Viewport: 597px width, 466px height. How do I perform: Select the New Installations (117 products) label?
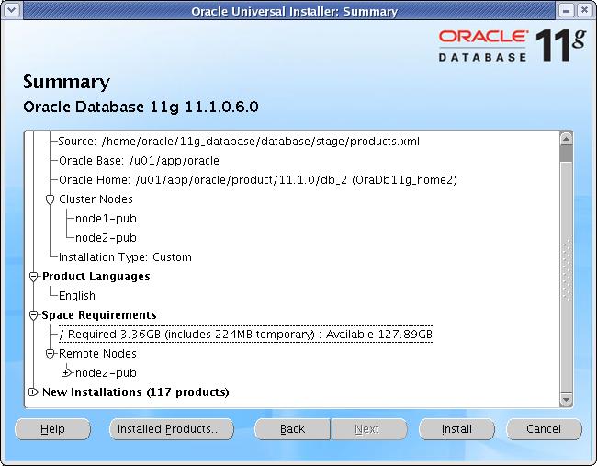tap(136, 392)
